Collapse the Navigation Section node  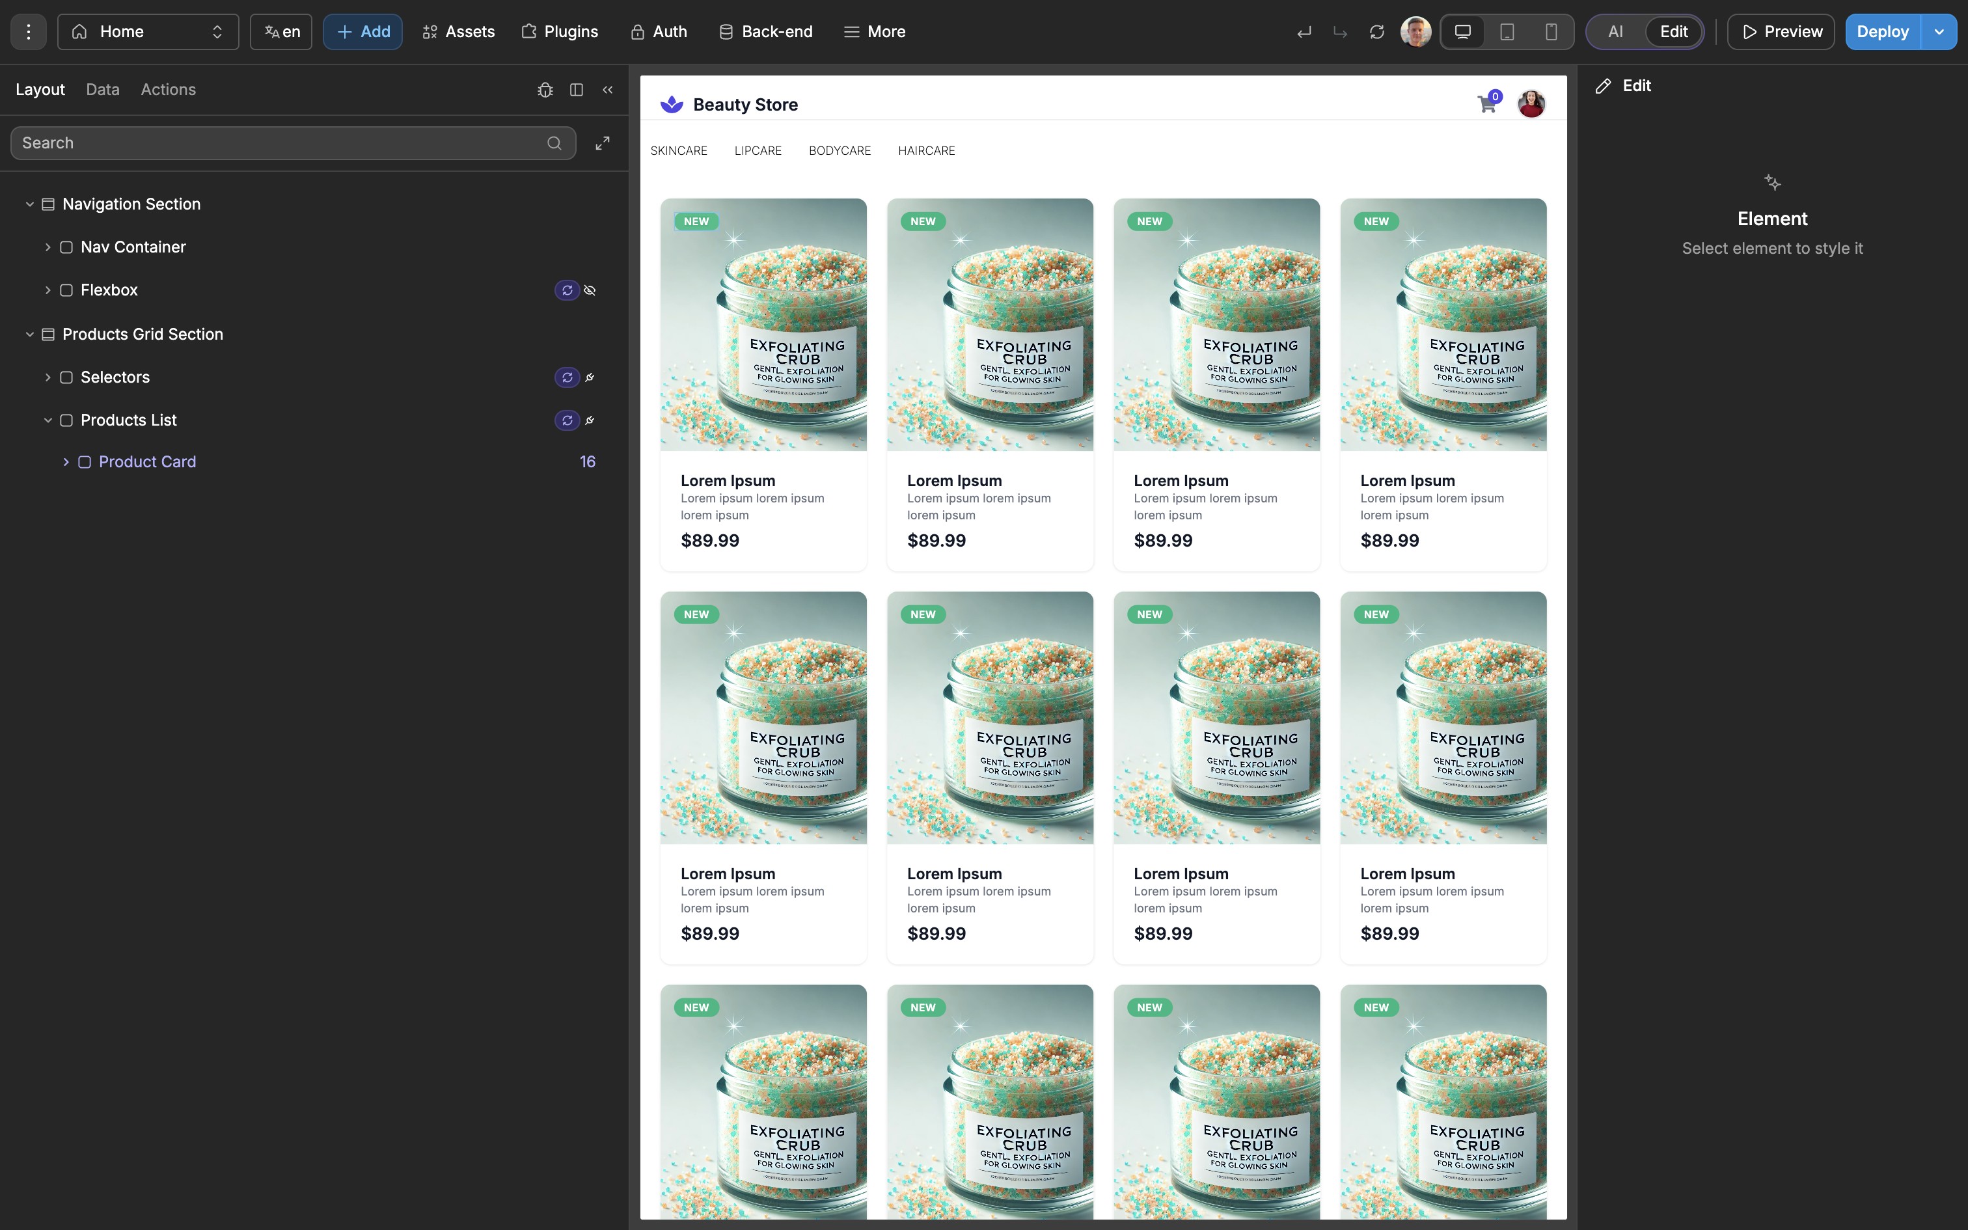coord(30,204)
